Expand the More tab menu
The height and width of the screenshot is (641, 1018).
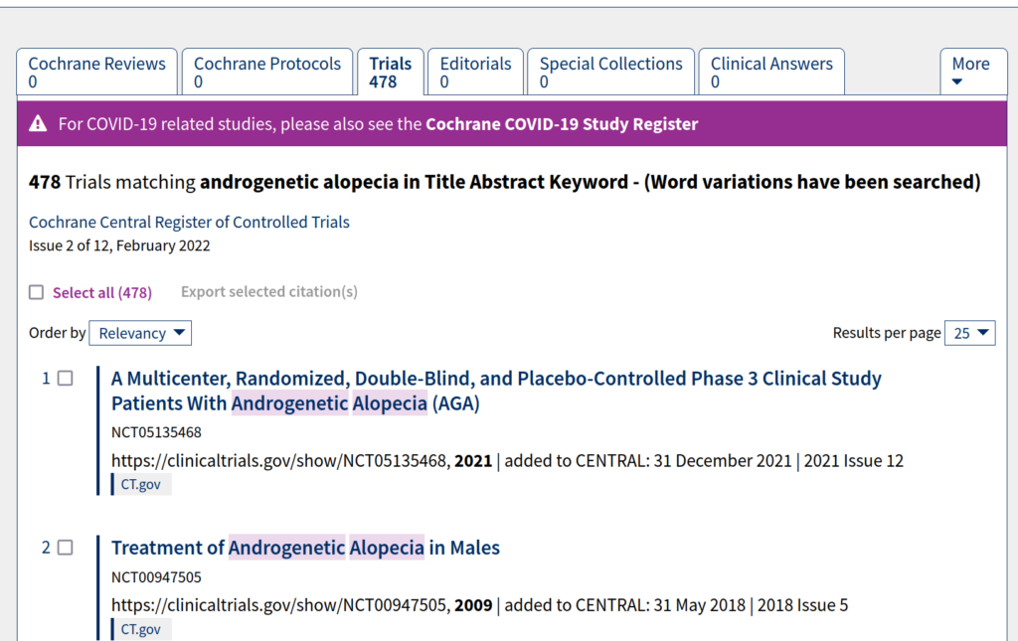973,72
